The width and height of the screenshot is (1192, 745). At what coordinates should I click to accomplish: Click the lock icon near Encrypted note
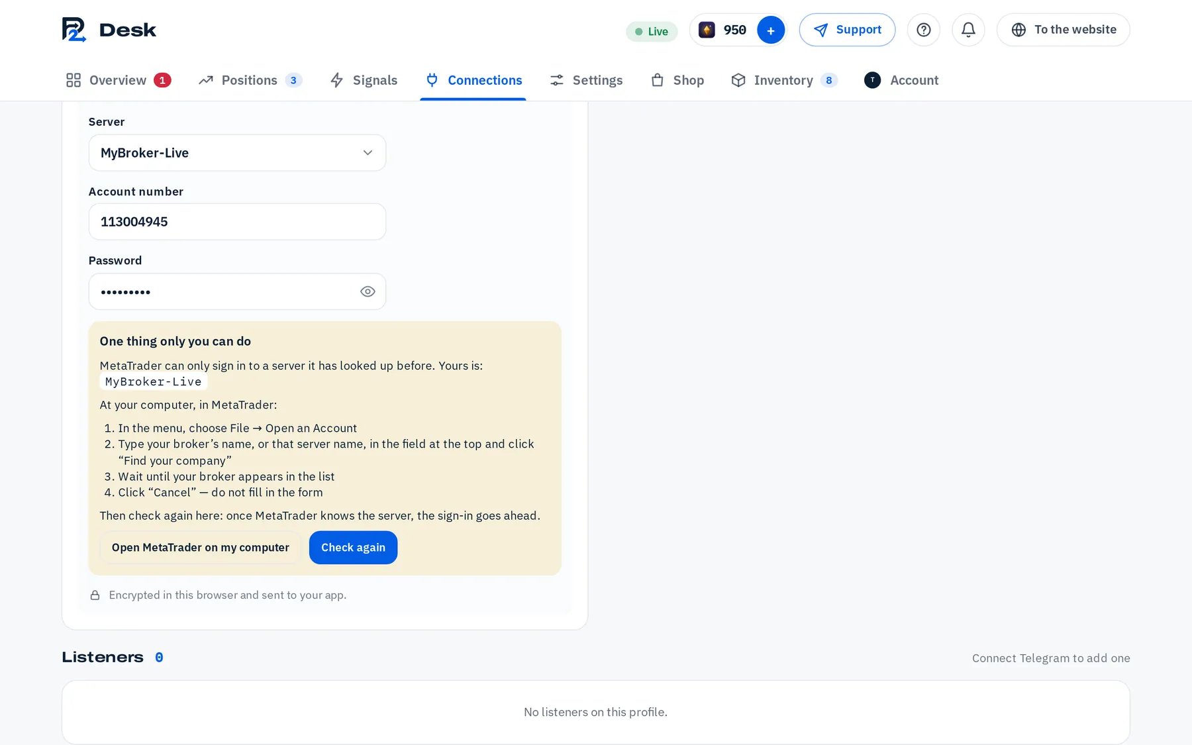(95, 595)
